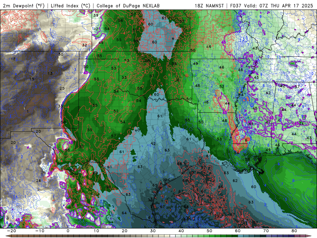Click the '15' dewpoint value in brown area
This screenshot has width=317, height=238.
click(32, 79)
